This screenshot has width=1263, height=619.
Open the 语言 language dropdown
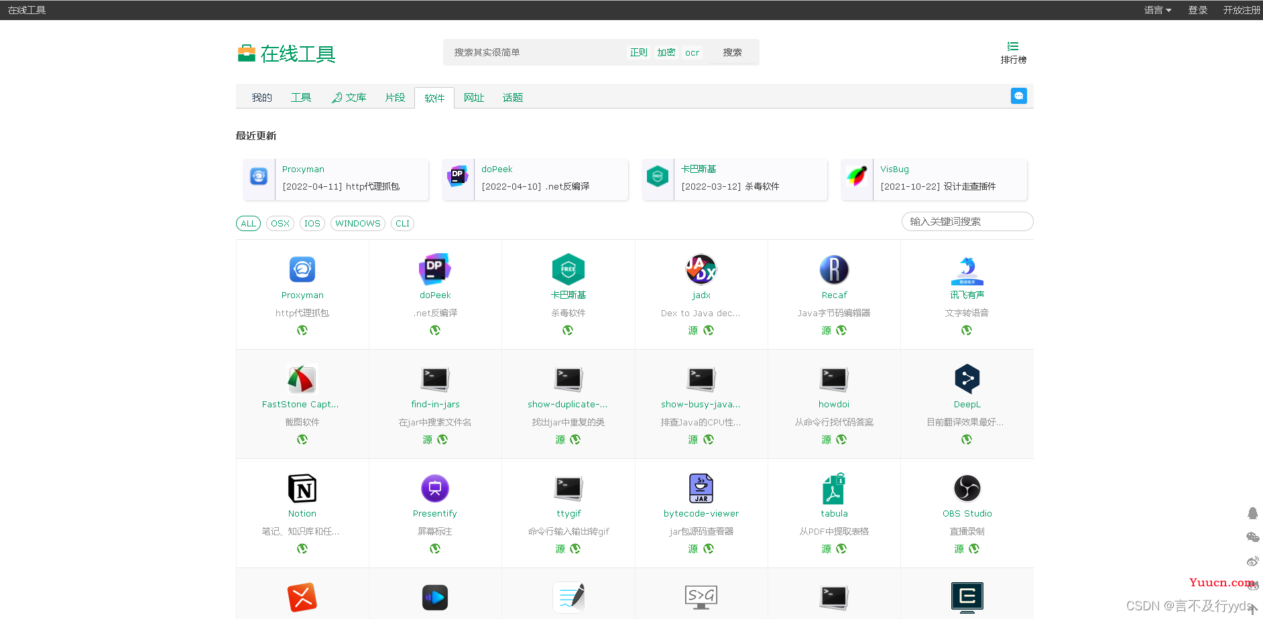(1158, 10)
